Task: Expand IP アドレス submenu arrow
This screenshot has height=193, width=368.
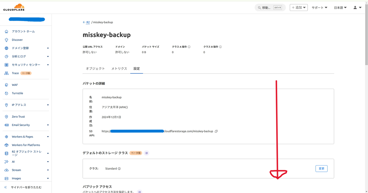Action: (x=48, y=105)
